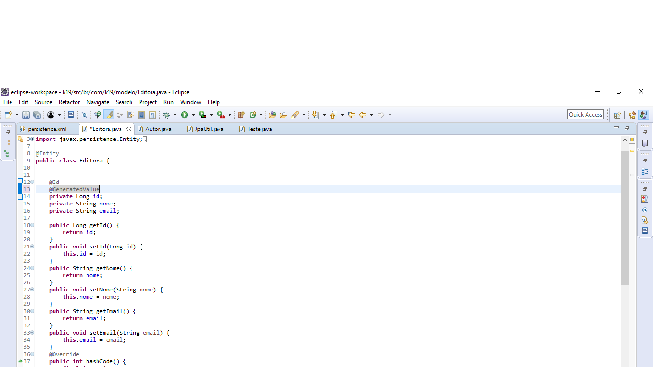Click the Open Task folder icon
The width and height of the screenshot is (653, 367).
(283, 115)
